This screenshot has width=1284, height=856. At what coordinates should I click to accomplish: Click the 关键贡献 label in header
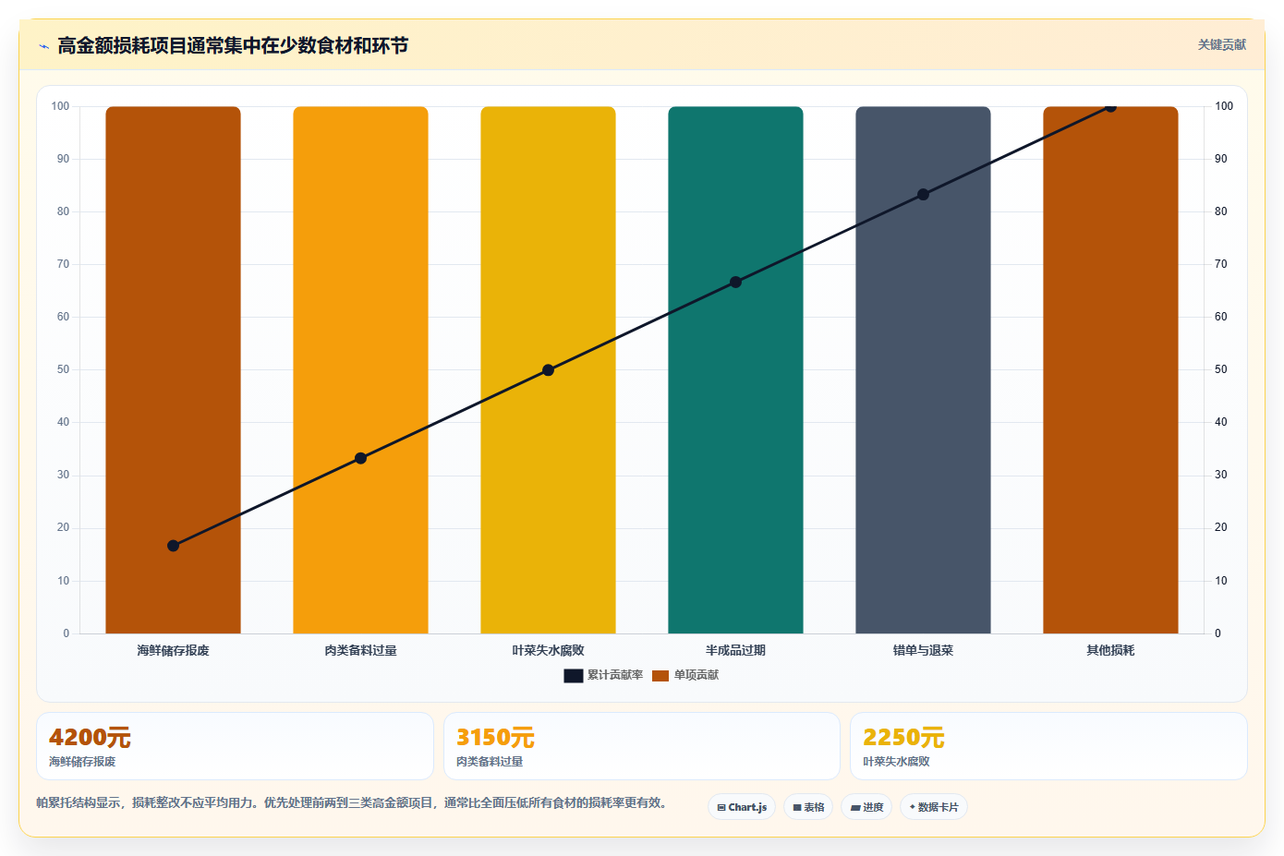(1221, 44)
